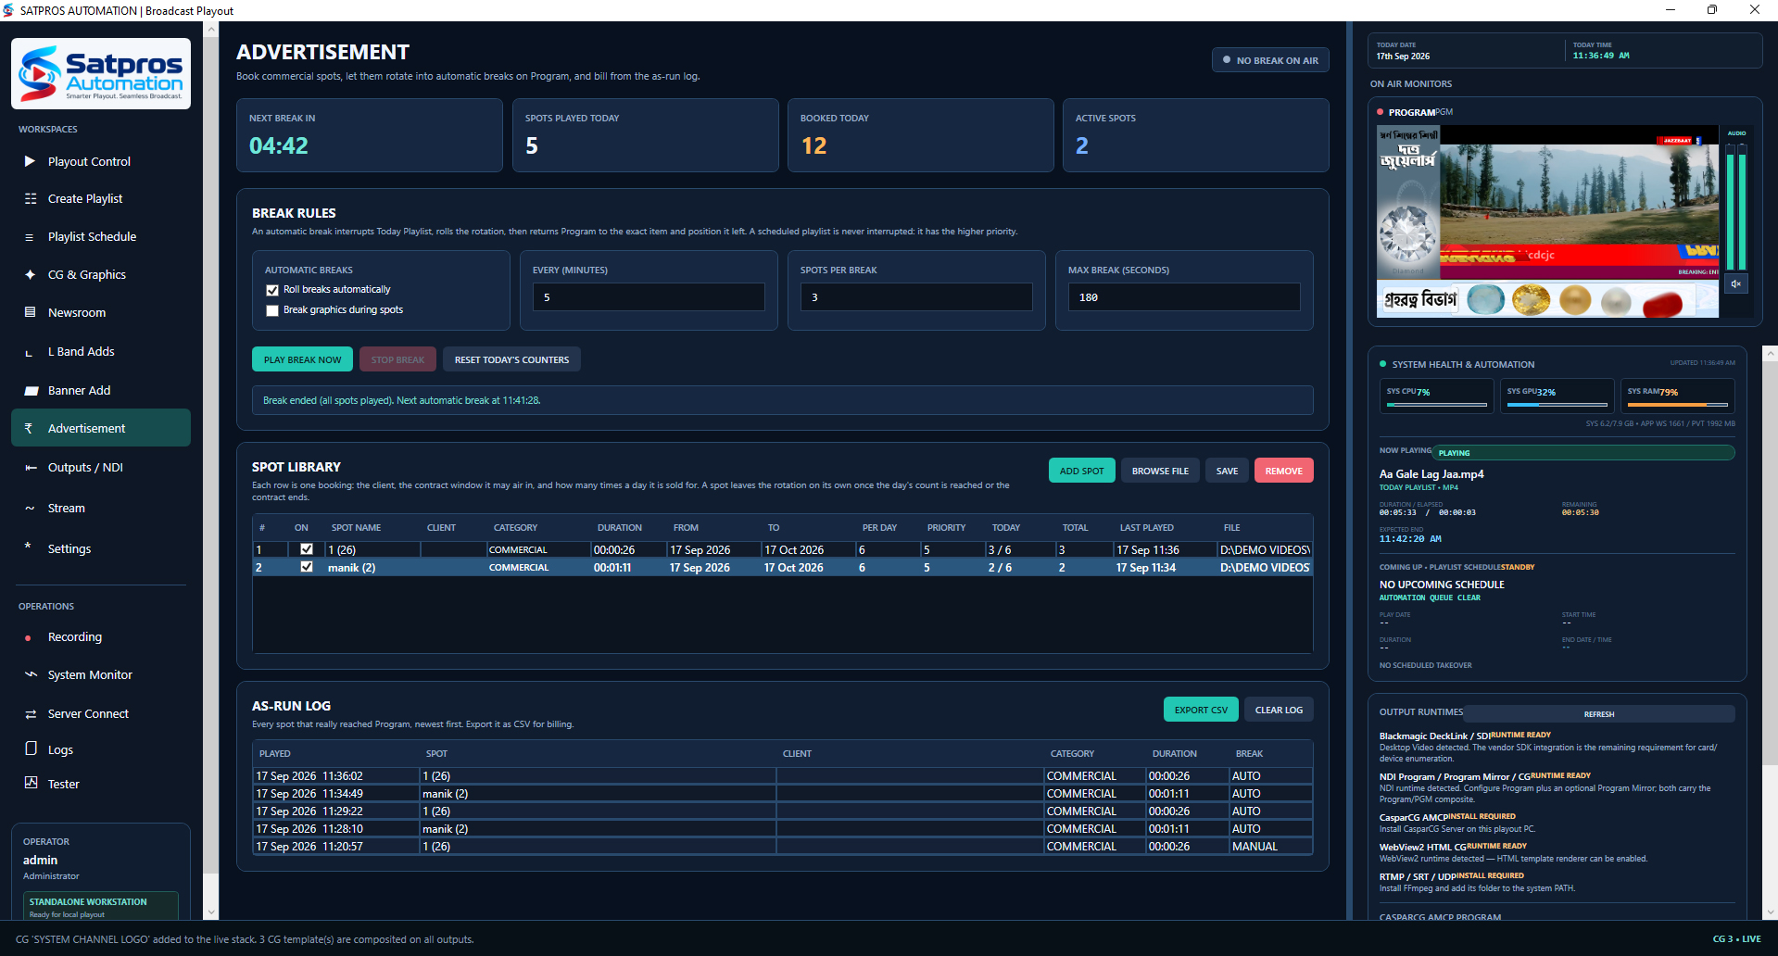Click the System Monitor icon
Screen dimensions: 1778x956
coord(31,674)
